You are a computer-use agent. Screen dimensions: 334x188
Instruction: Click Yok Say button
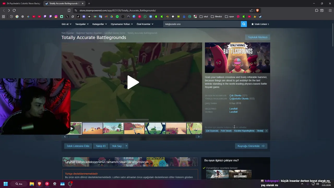point(117,146)
